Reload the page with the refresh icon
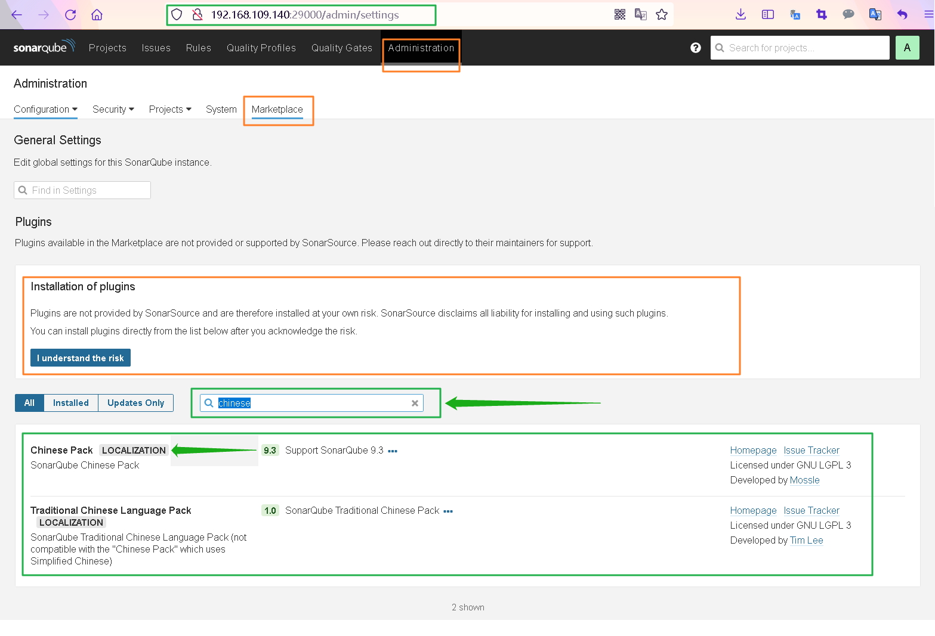 point(70,15)
